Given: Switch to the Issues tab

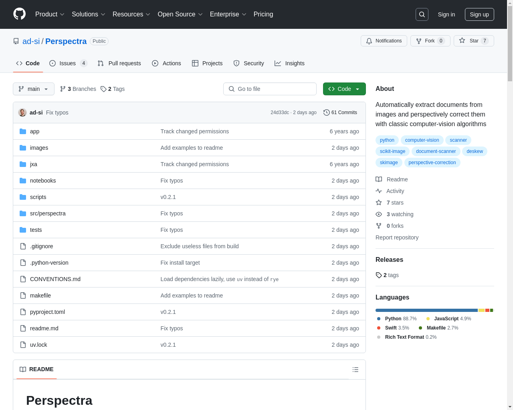Looking at the screenshot, I should point(68,63).
